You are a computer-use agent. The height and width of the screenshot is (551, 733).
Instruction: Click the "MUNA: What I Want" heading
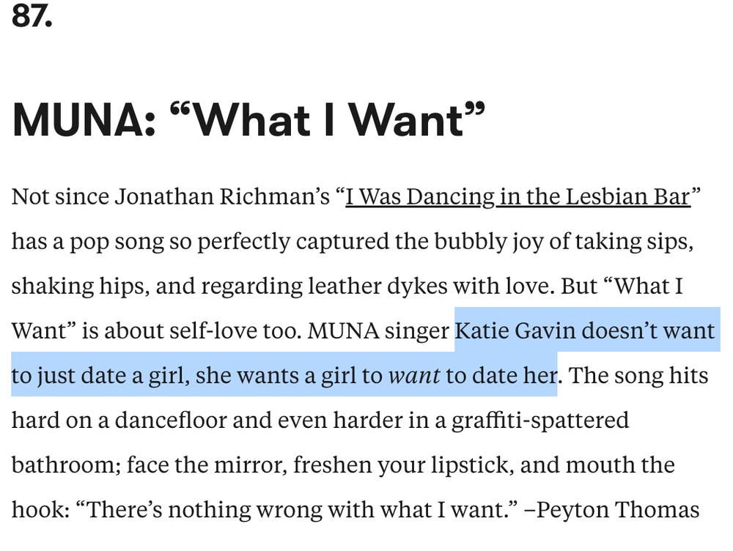(248, 119)
